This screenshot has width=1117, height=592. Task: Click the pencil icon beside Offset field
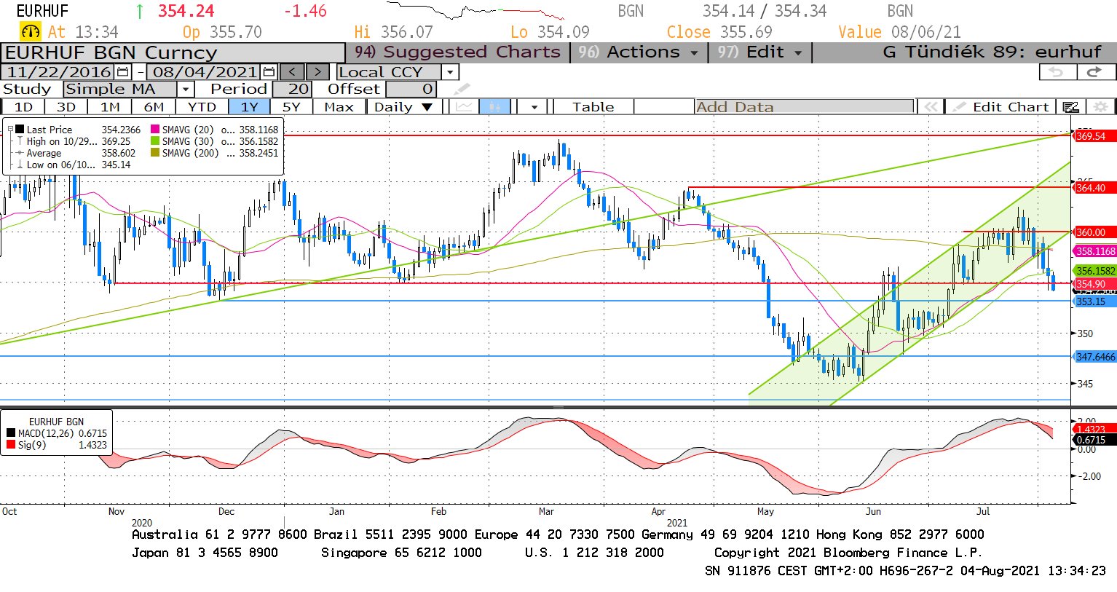pos(462,89)
